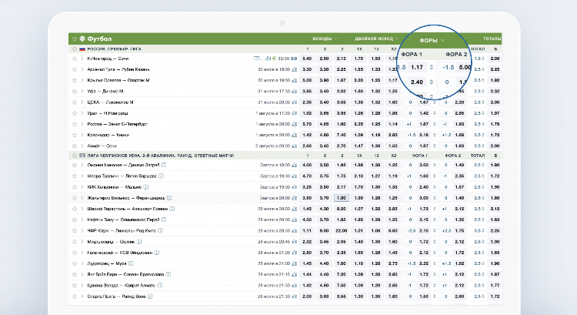Screen dimensions: 577x315
Task: Open statistics icon for Арсенал Тула — Рубин Казань
Action: 295,69
